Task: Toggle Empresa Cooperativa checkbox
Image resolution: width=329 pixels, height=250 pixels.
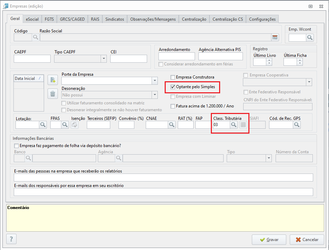Action: coord(245,75)
